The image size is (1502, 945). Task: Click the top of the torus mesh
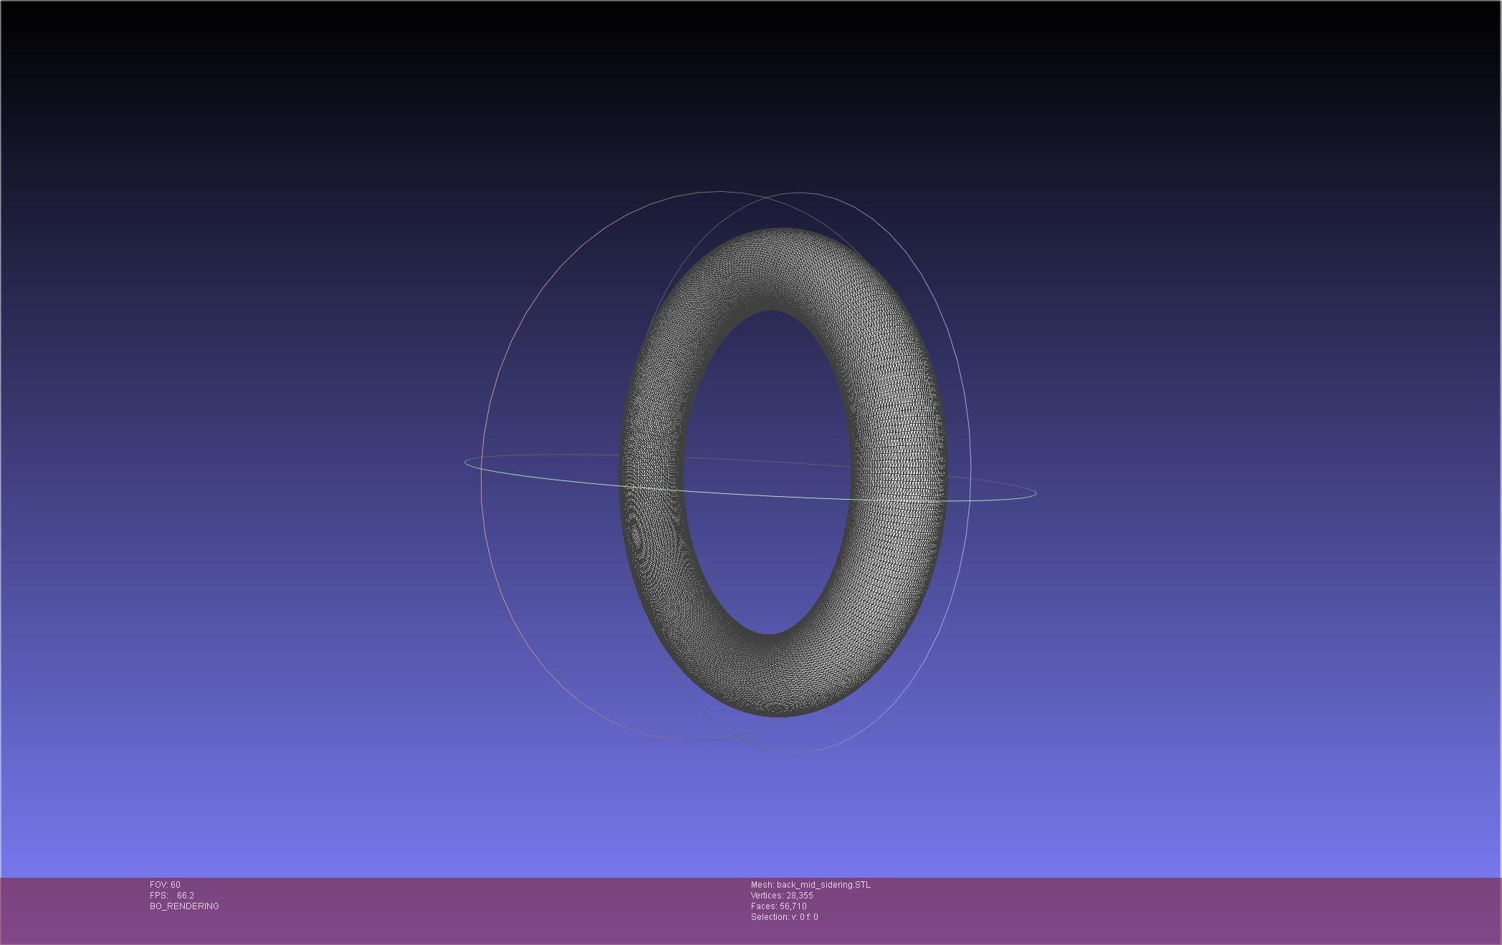click(x=778, y=268)
